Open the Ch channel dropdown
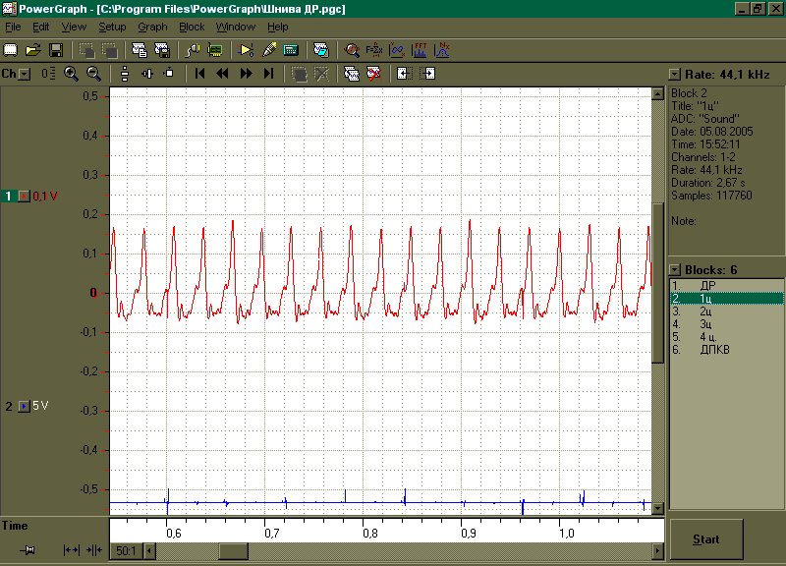Screen dimensions: 786x566 point(26,75)
